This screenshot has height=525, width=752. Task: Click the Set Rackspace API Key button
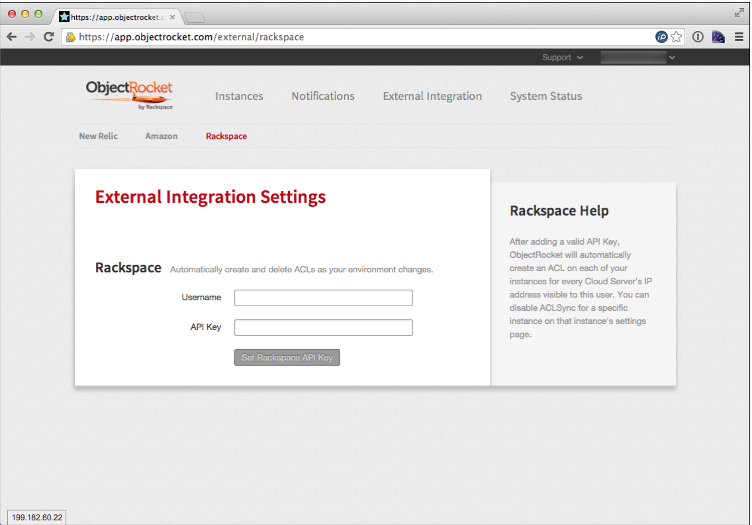tap(287, 357)
